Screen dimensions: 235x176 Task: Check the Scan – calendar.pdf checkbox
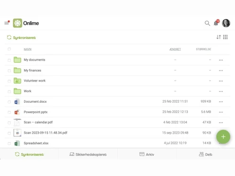[x=9, y=123]
